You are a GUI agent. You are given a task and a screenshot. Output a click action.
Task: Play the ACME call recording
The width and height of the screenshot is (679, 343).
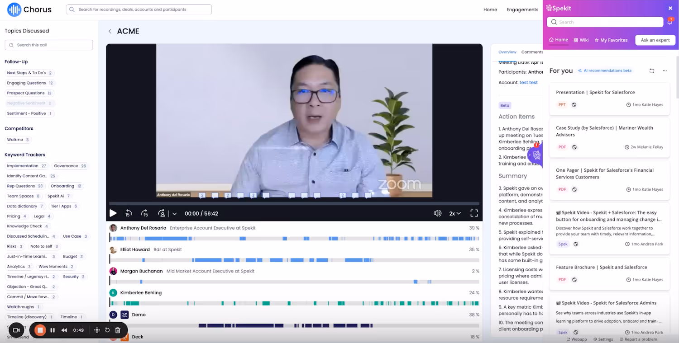pyautogui.click(x=113, y=213)
